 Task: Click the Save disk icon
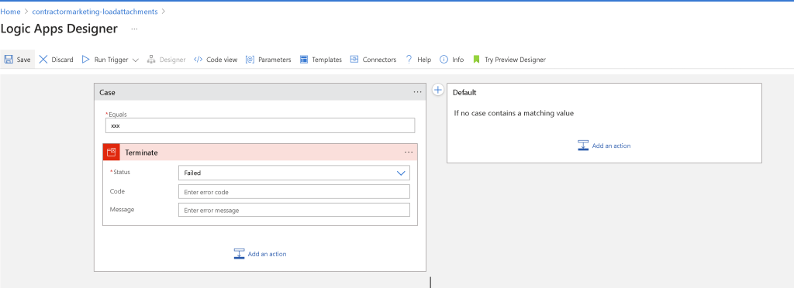point(9,59)
